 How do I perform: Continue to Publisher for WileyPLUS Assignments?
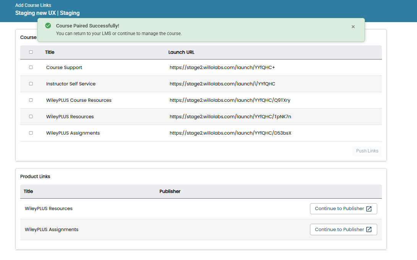pos(343,230)
